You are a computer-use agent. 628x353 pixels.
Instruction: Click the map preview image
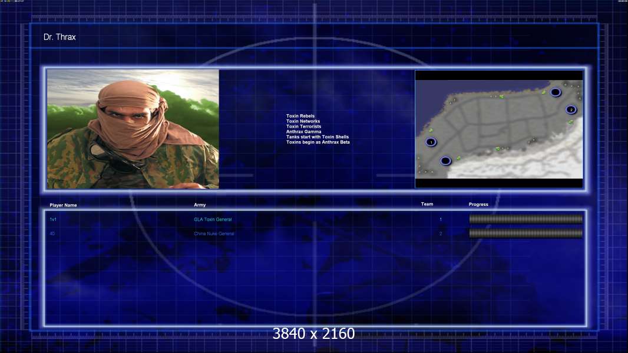coord(499,129)
